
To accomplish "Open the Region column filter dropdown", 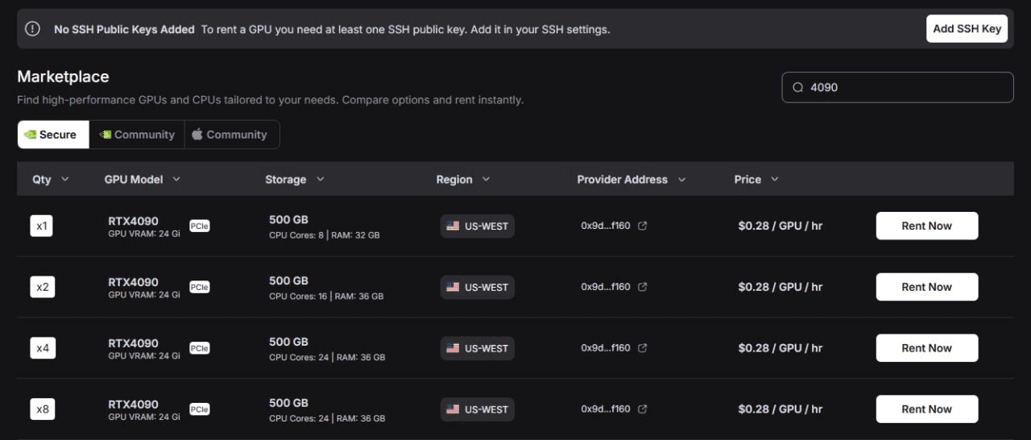I will [x=487, y=179].
